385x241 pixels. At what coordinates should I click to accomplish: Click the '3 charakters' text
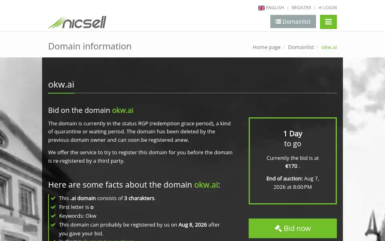coord(139,198)
